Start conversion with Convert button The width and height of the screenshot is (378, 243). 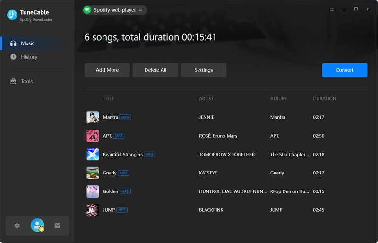(344, 70)
